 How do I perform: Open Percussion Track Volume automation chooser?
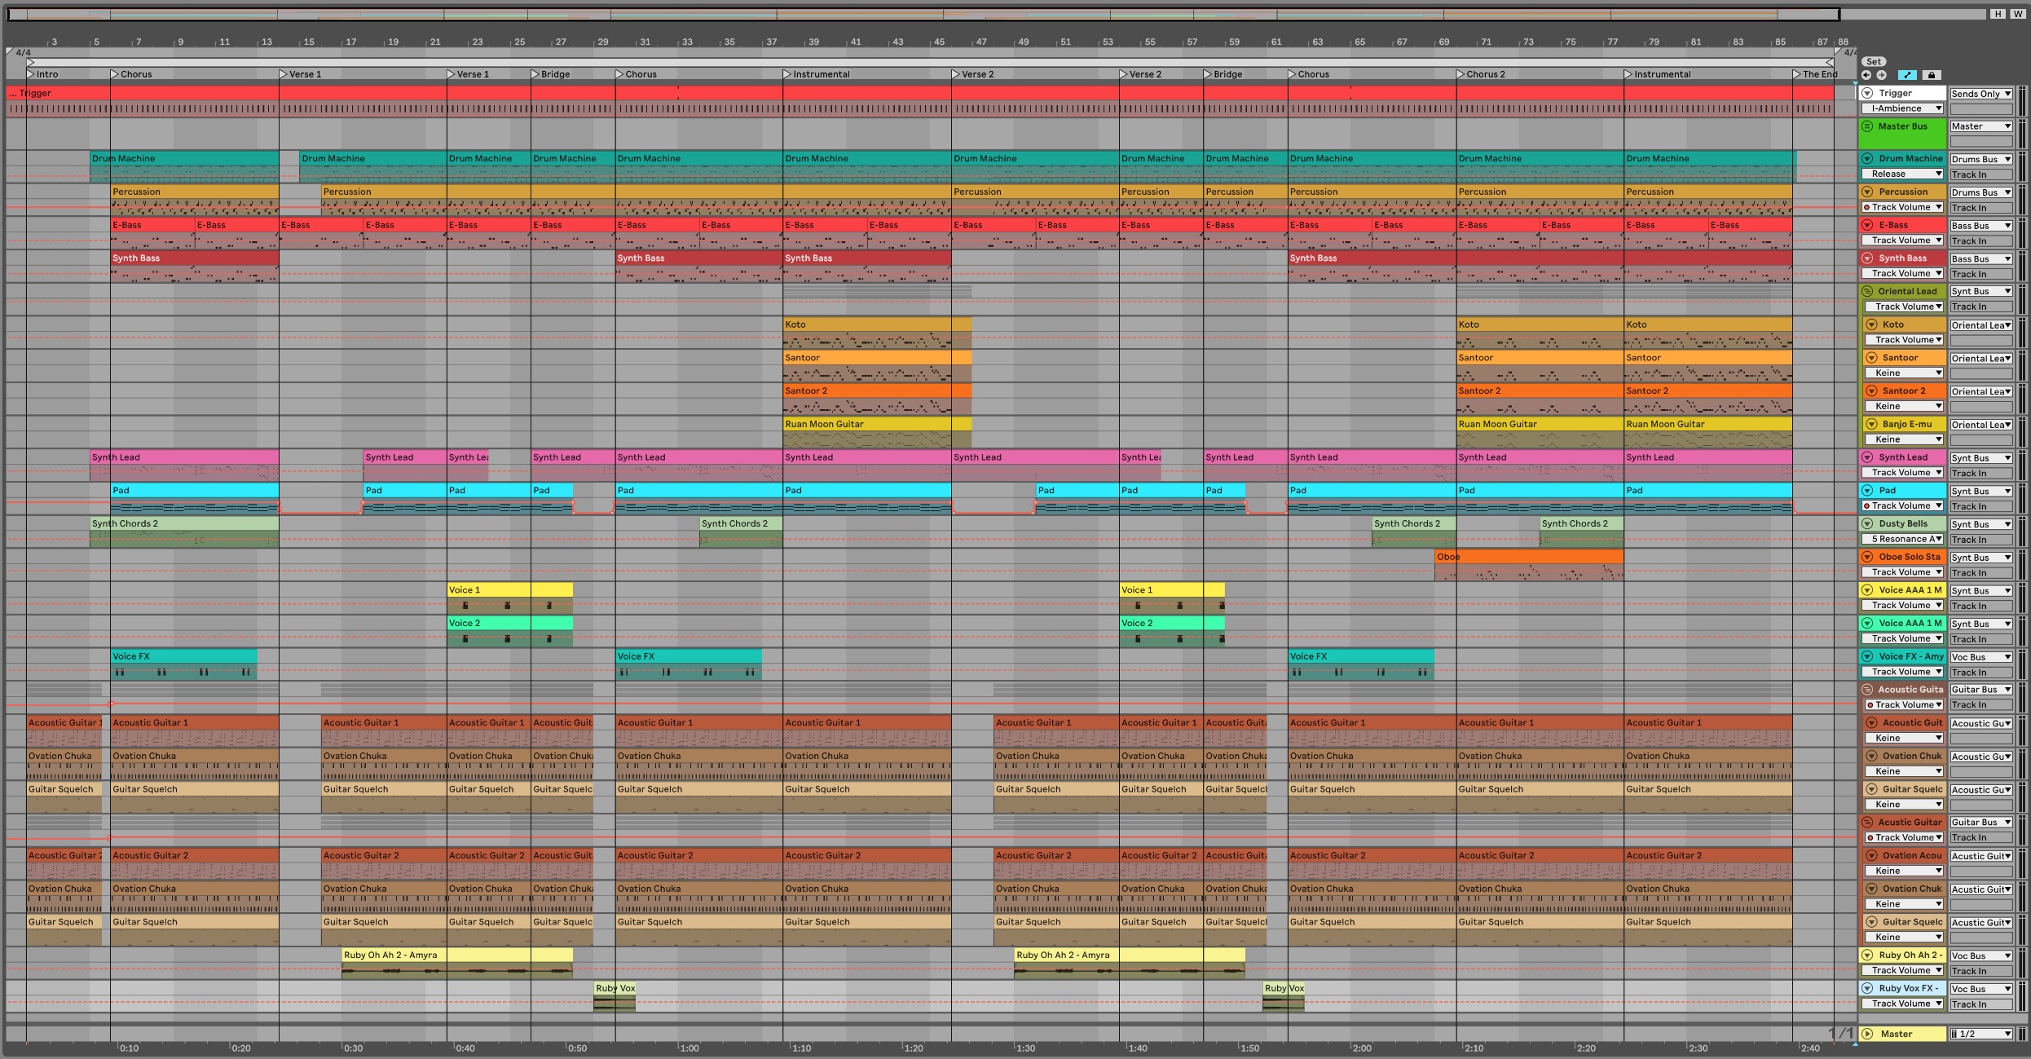1902,207
